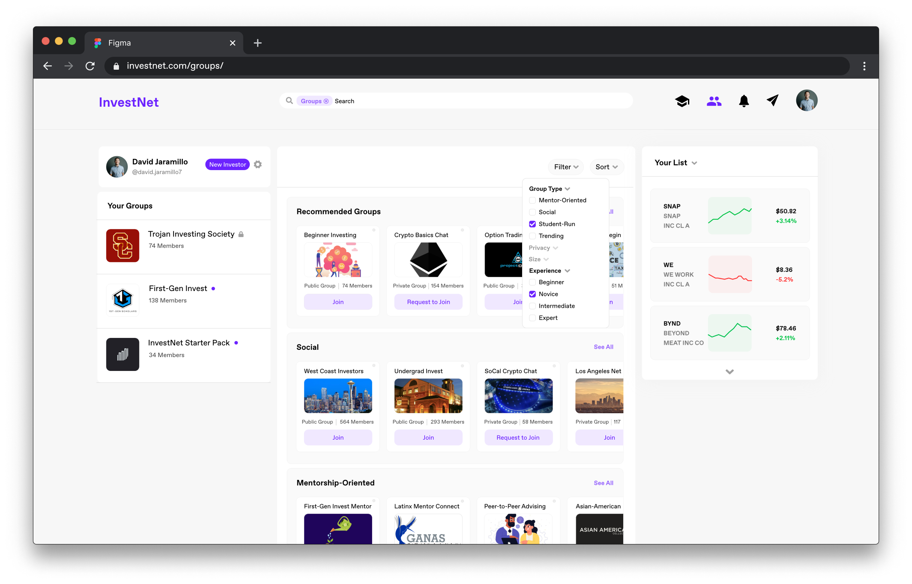Open the Sort dropdown
Image resolution: width=912 pixels, height=584 pixels.
coord(606,167)
